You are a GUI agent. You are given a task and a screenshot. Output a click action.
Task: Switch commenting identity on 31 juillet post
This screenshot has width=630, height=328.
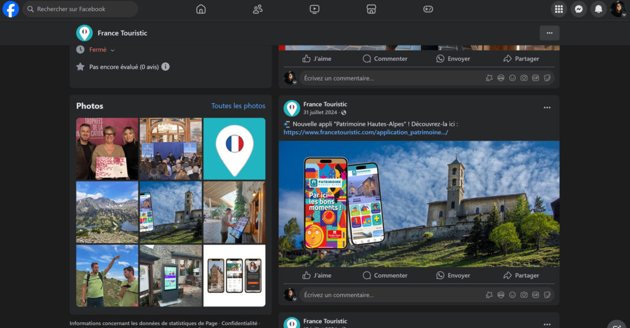coord(290,295)
